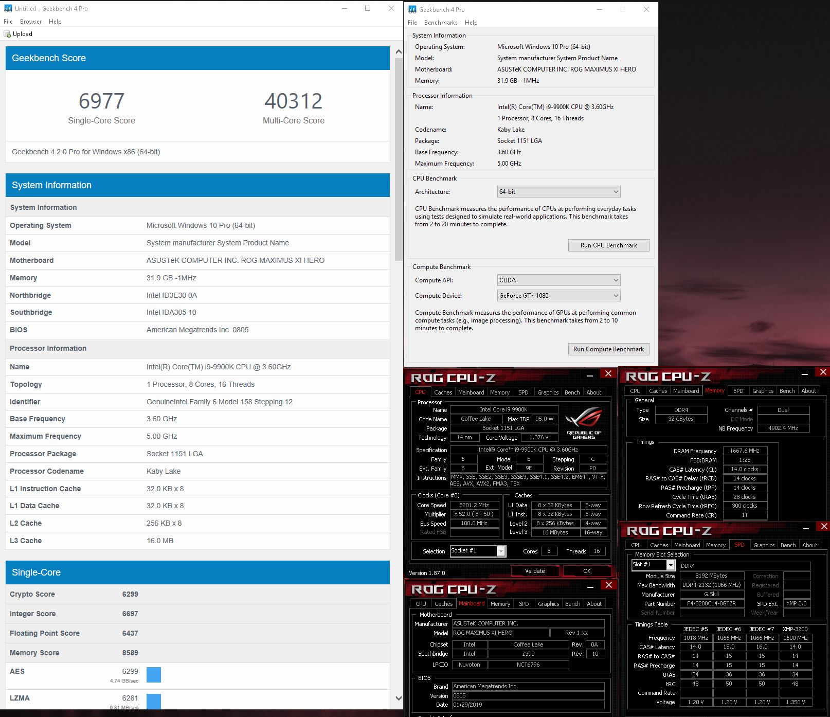Click the OK button in CPU-Z
Image resolution: width=830 pixels, height=717 pixels.
[587, 571]
